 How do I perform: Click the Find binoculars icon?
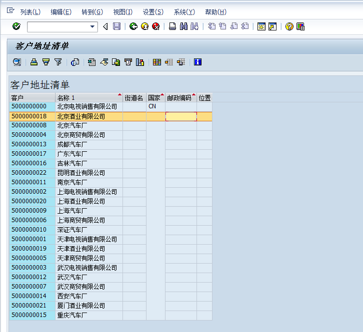tap(183, 26)
